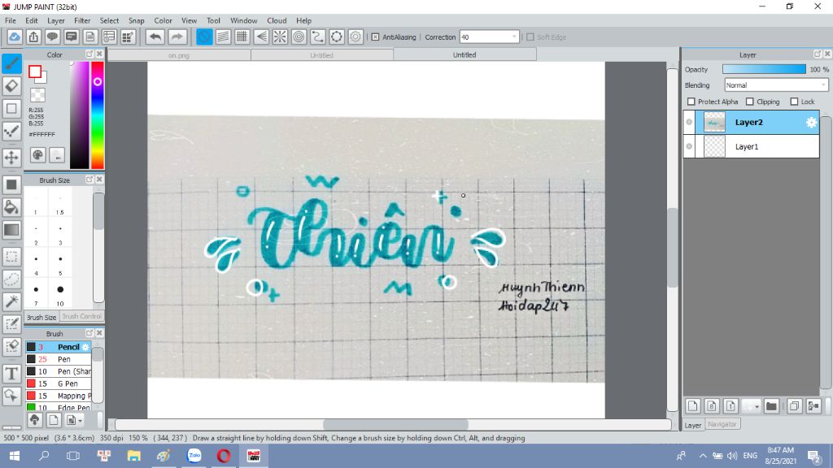Select the Gradient tool

click(x=11, y=230)
